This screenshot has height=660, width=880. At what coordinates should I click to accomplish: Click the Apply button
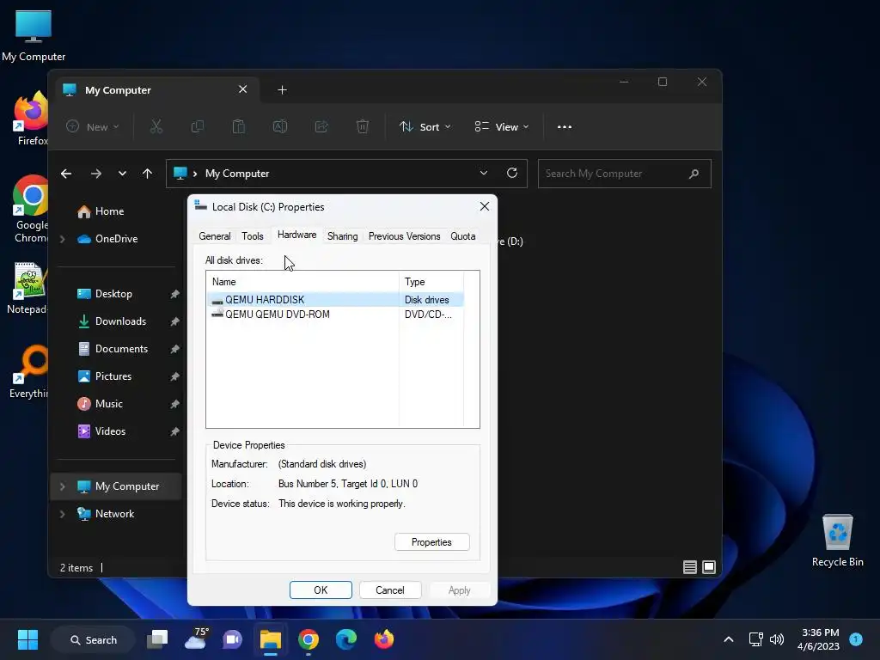tap(459, 590)
